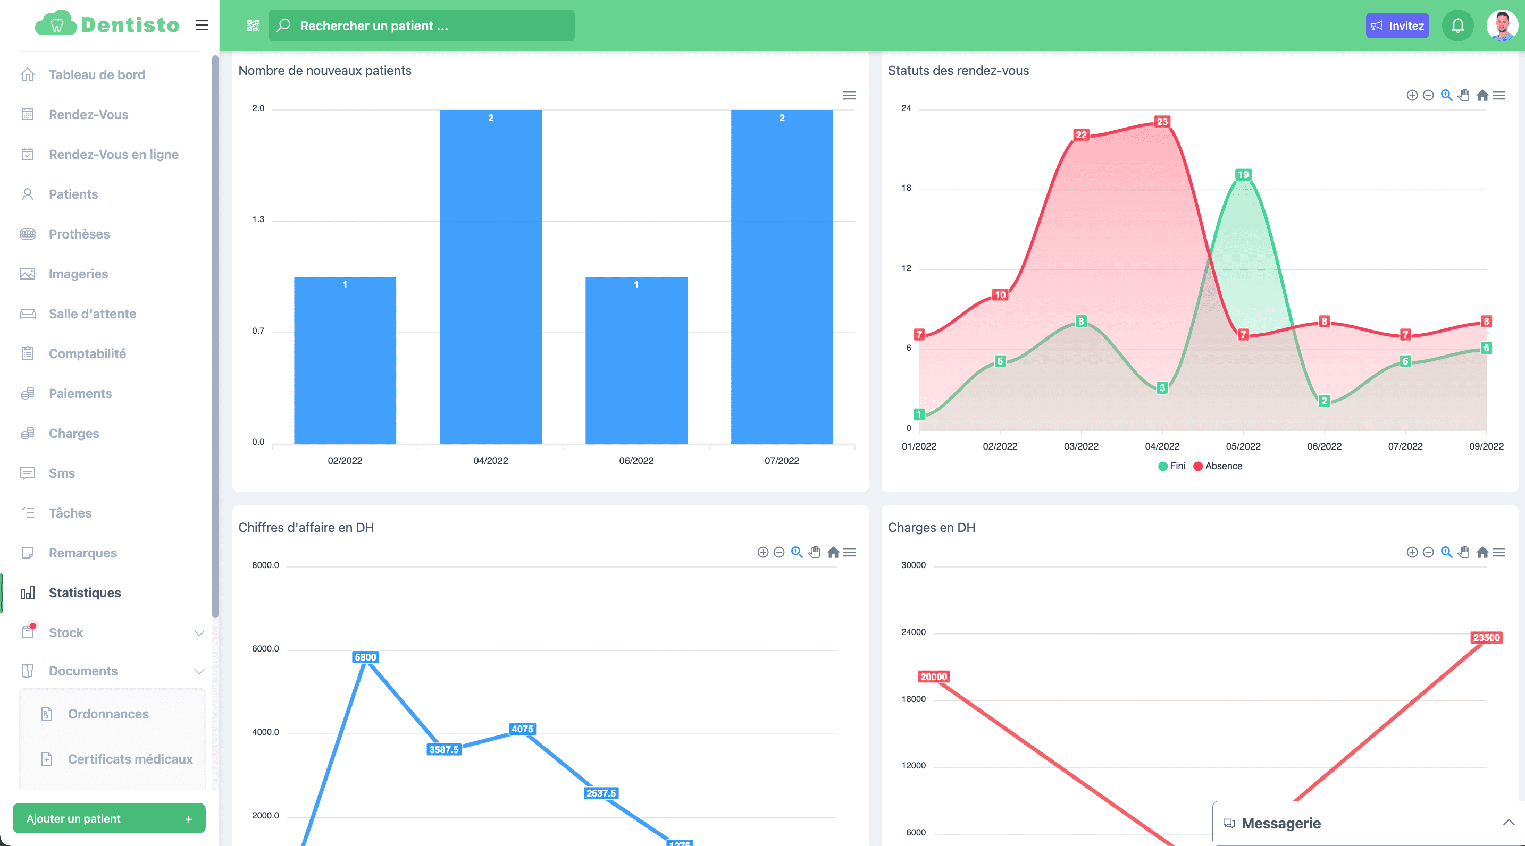The width and height of the screenshot is (1525, 846).
Task: Go to Salle d'attente page
Action: click(x=93, y=314)
